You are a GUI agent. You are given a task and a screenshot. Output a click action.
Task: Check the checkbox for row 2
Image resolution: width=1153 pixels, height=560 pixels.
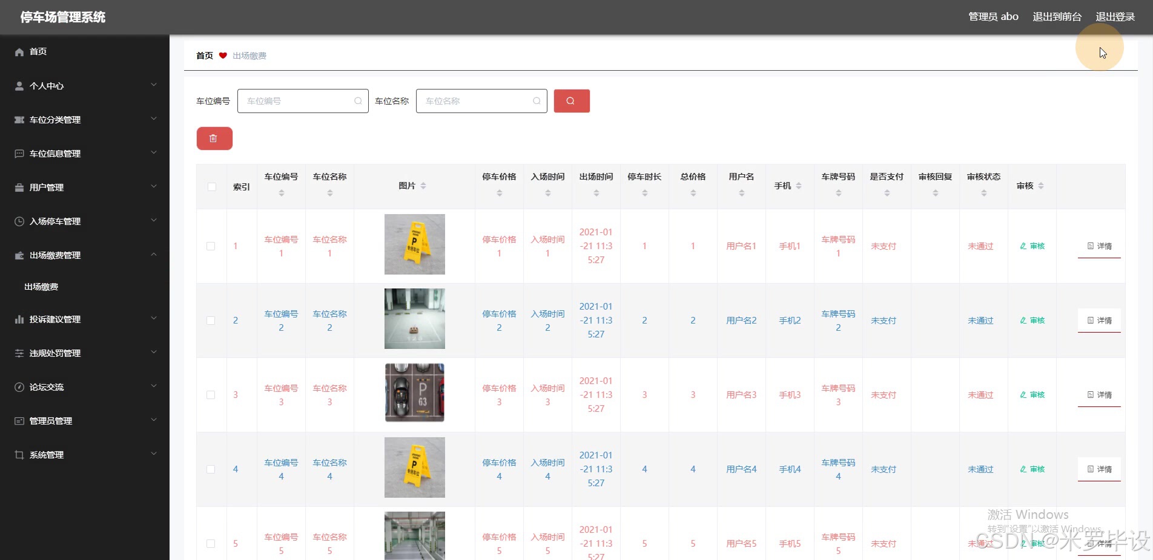[211, 321]
